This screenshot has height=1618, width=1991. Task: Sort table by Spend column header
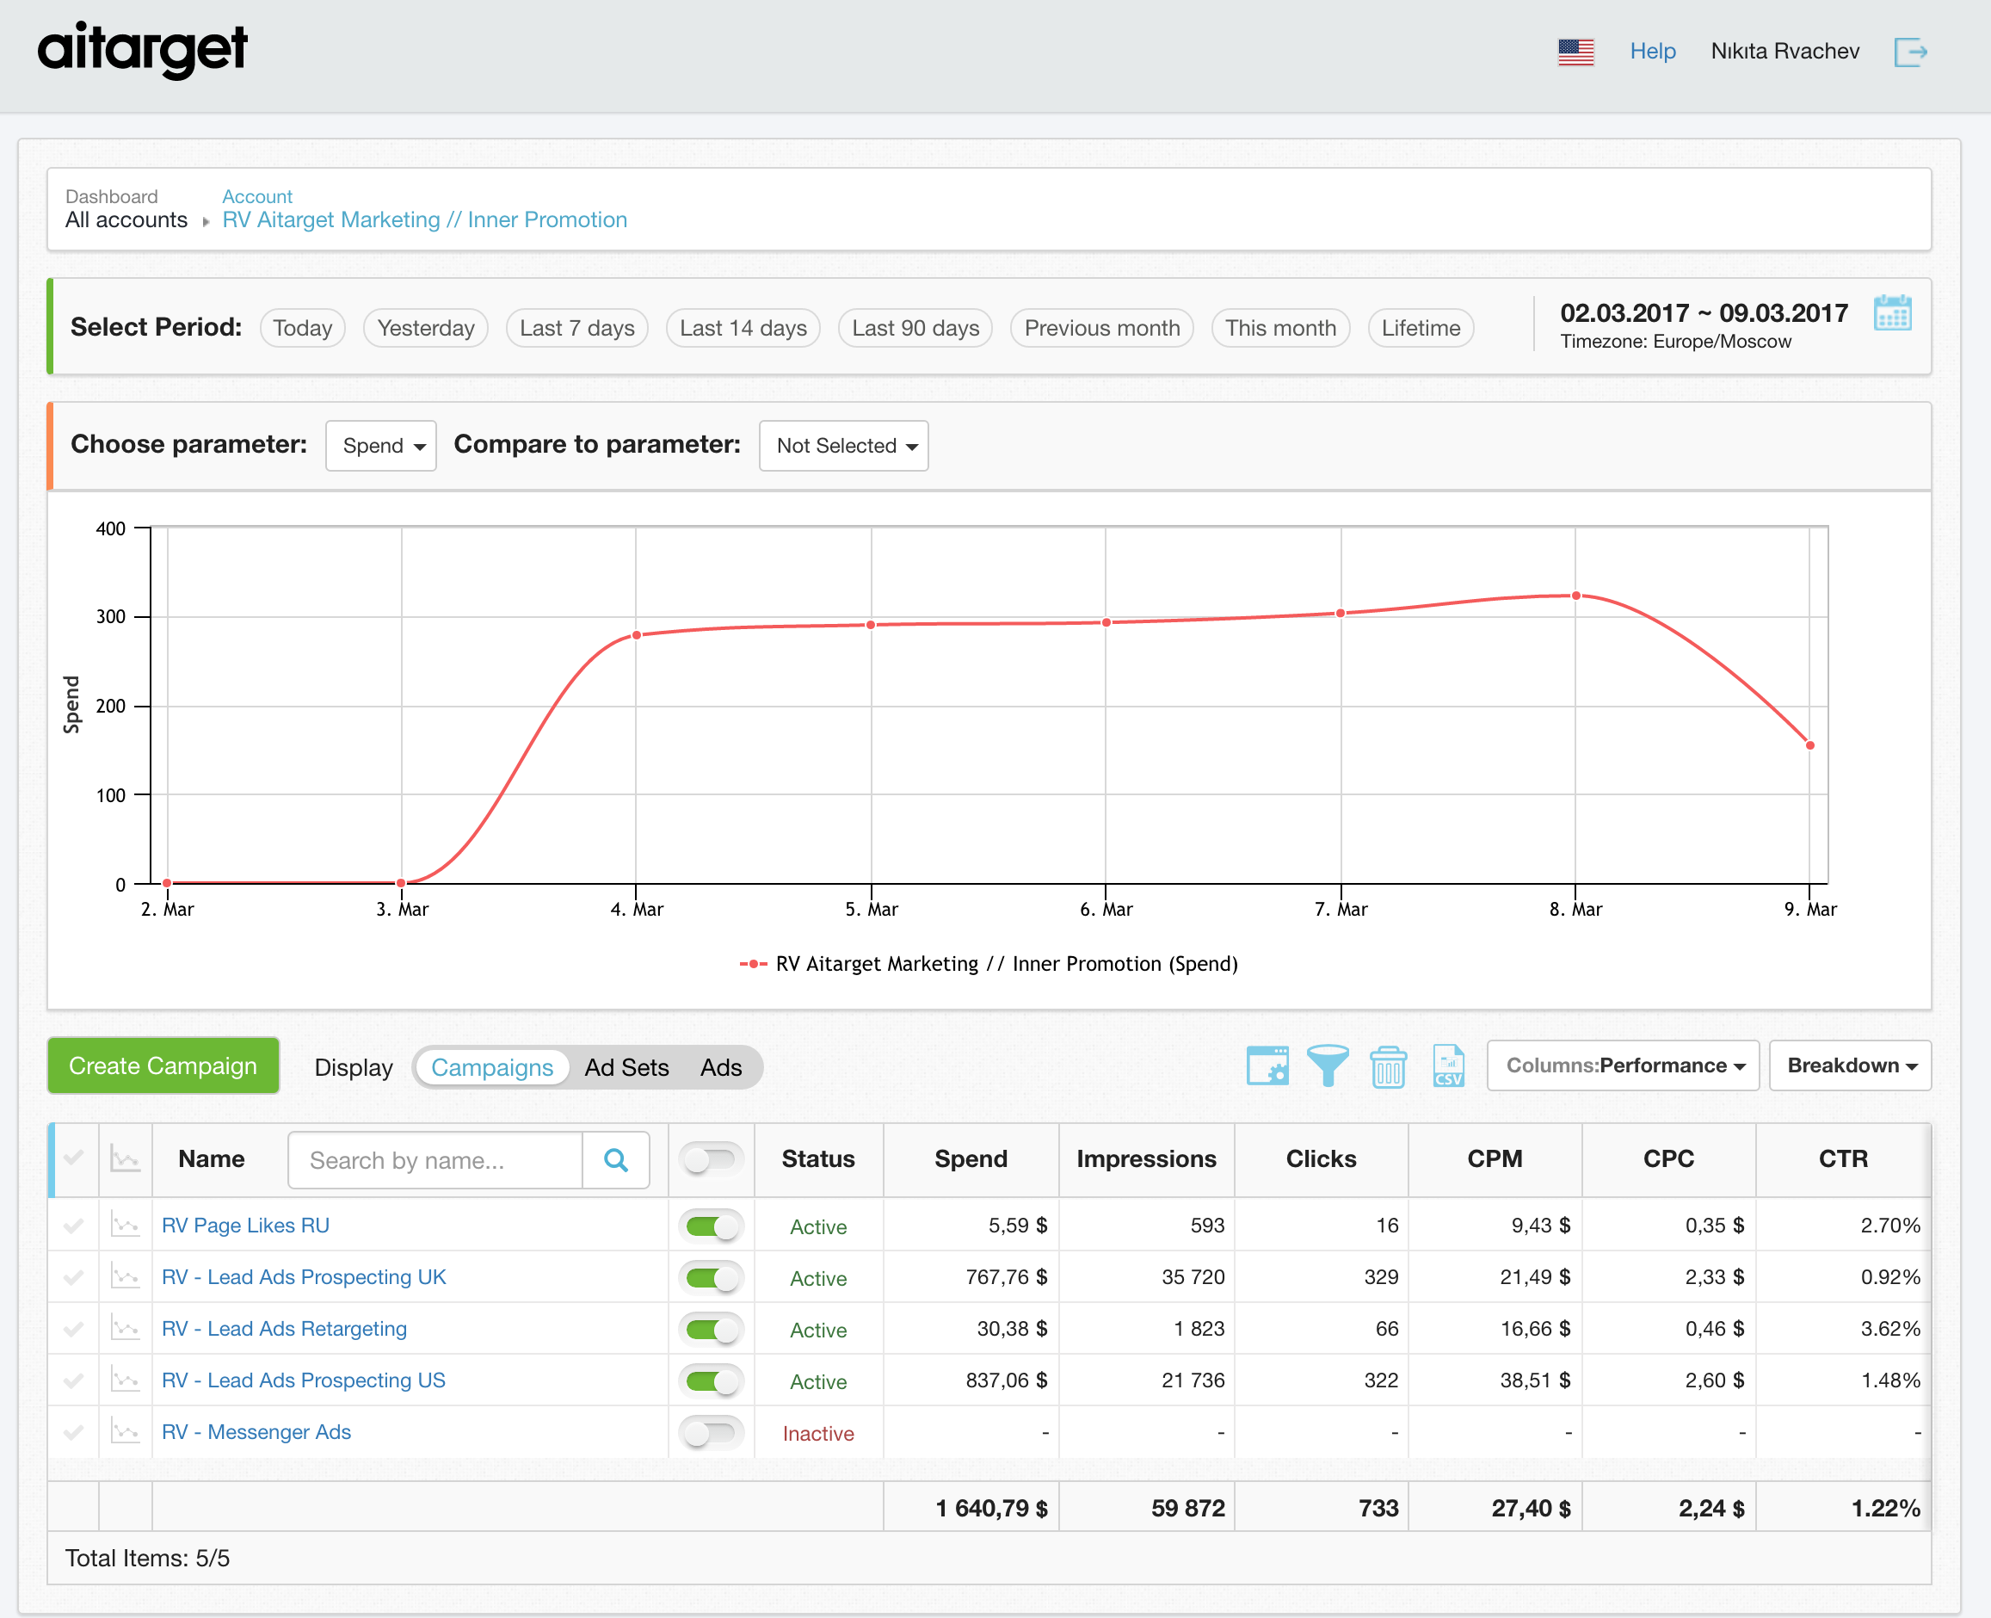pos(971,1158)
